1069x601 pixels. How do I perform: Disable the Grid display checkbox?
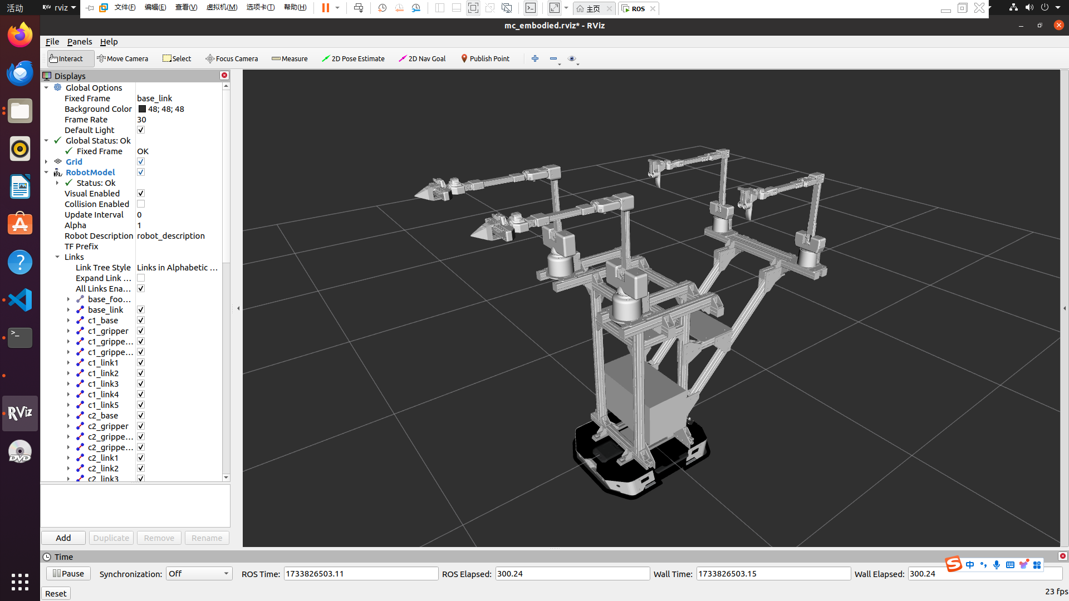pos(141,161)
